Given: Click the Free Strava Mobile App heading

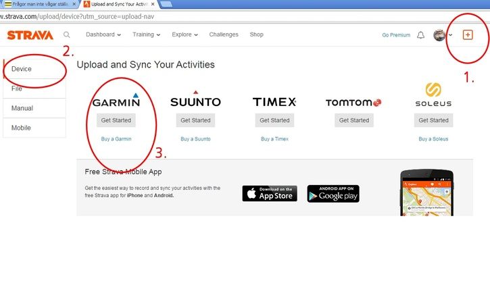Looking at the screenshot, I should coord(124,172).
